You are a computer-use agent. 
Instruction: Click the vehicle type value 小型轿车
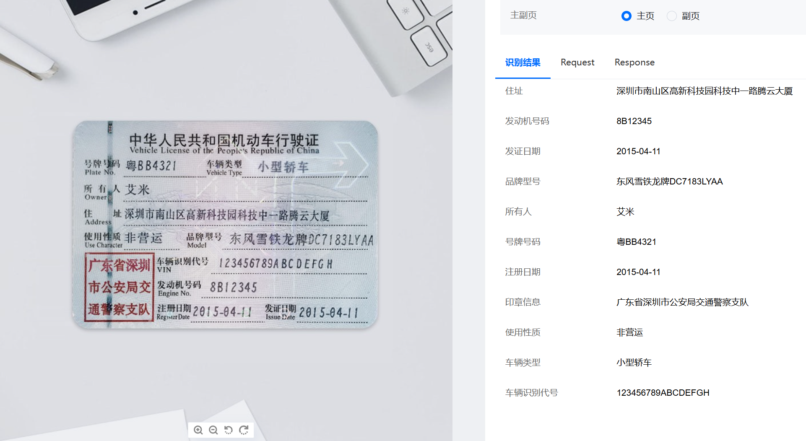click(x=634, y=363)
